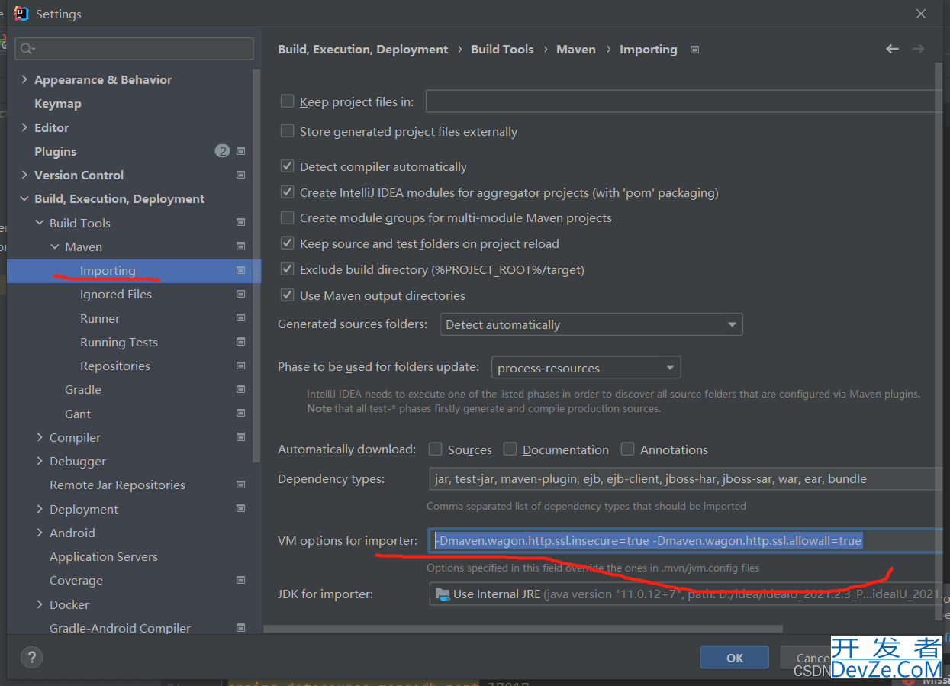The width and height of the screenshot is (950, 686).
Task: Click the project-scope icon on the Gradle row
Action: click(x=241, y=389)
